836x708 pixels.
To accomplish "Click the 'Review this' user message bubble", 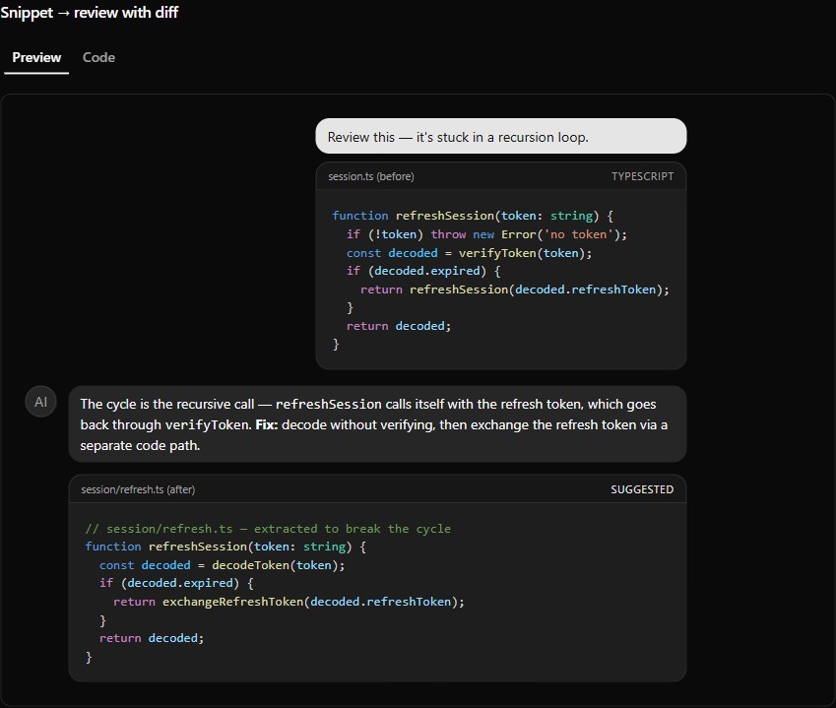I will tap(500, 137).
